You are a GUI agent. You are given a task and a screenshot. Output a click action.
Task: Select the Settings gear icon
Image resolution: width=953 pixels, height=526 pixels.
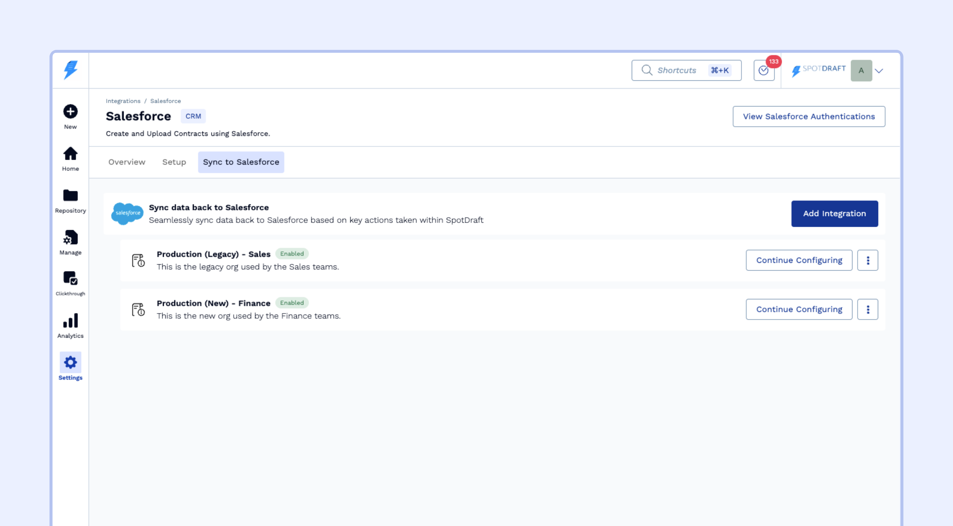(x=70, y=362)
